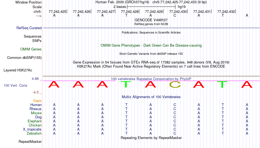
Task: Click the C base in the Chicken row
Action: (x=175, y=125)
